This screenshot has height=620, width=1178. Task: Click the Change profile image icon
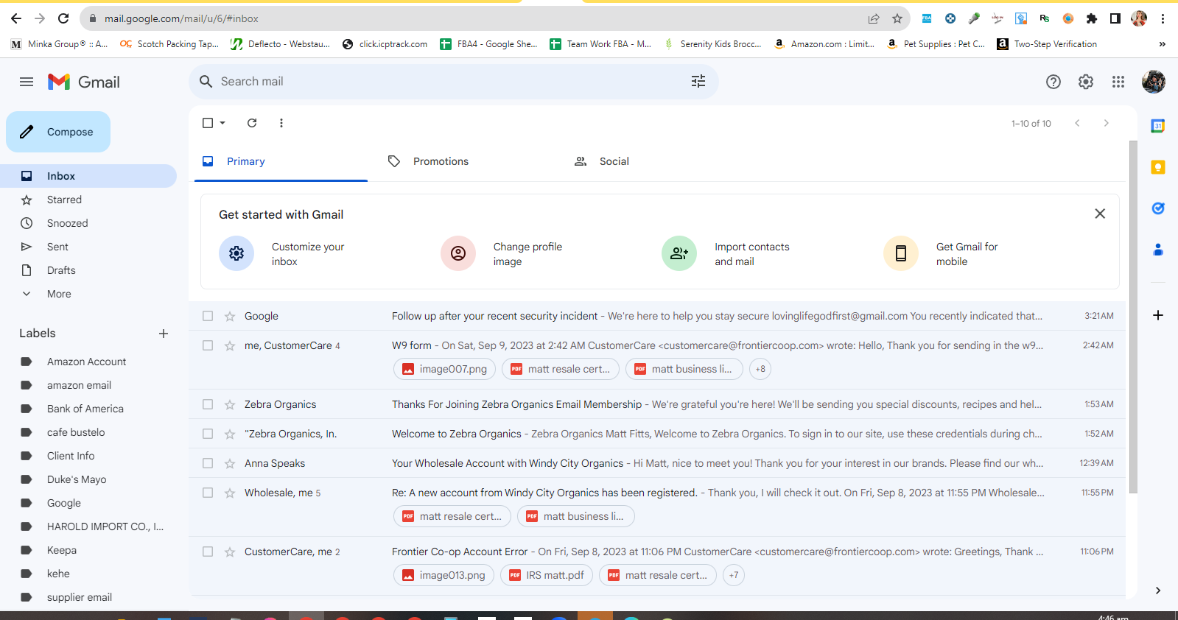pos(458,253)
